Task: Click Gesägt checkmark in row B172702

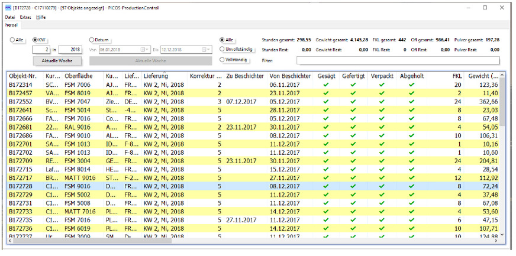Action: tap(326, 153)
